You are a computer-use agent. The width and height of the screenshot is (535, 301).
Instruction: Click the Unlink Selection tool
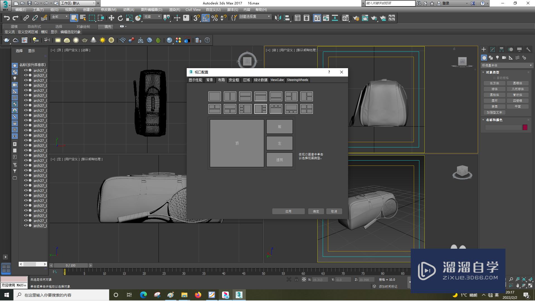[x=35, y=18]
